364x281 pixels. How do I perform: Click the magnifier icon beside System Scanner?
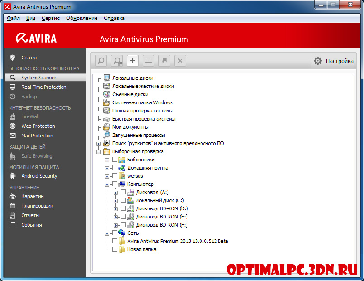coord(13,78)
